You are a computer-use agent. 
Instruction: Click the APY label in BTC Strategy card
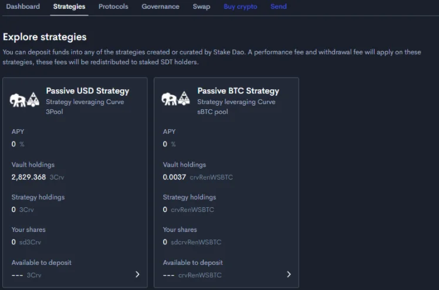tap(169, 131)
